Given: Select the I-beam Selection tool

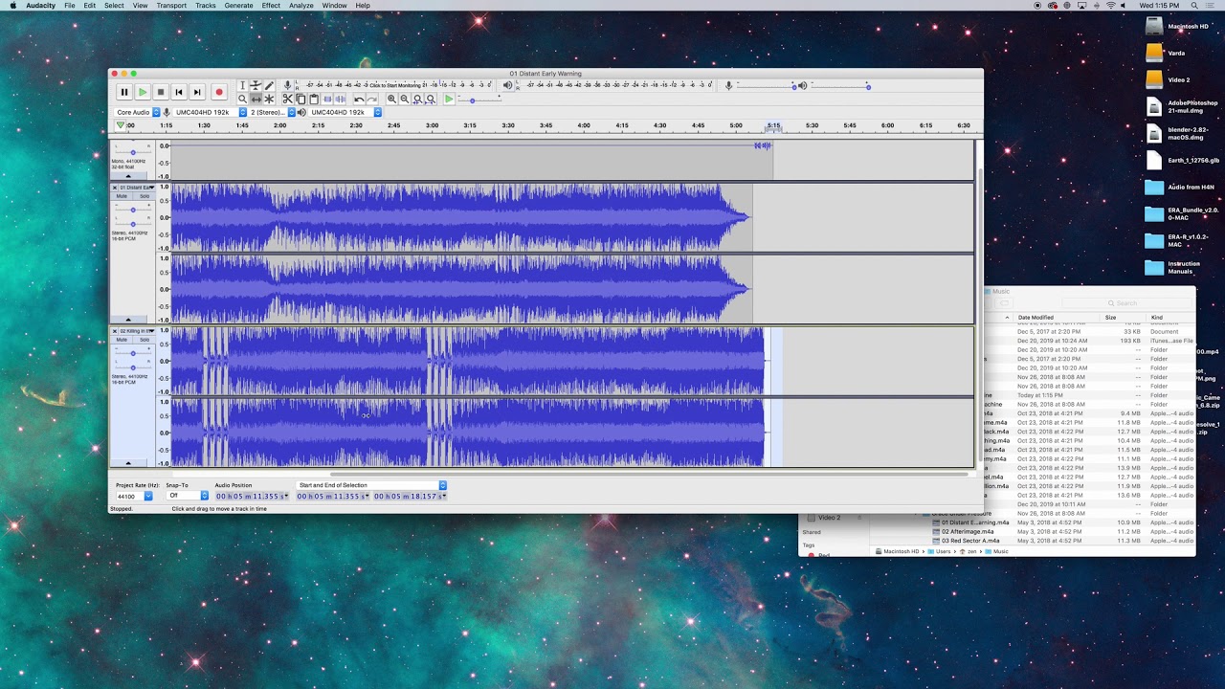Looking at the screenshot, I should (x=242, y=85).
